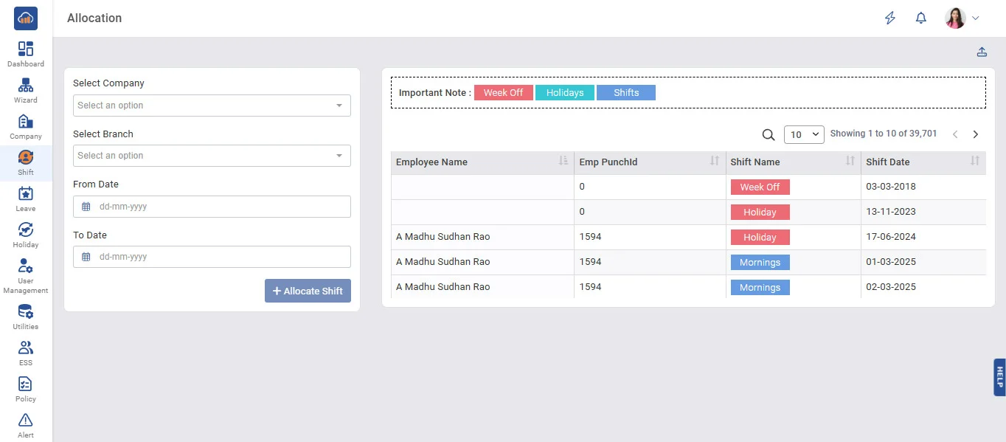Go to Leave in sidebar
The width and height of the screenshot is (1006, 442).
[26, 198]
